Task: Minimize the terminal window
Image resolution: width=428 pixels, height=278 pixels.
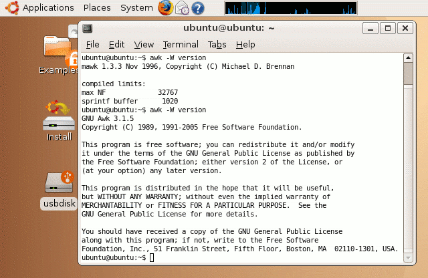Action: point(370,28)
